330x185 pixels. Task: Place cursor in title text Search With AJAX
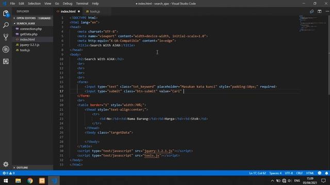tap(105, 45)
